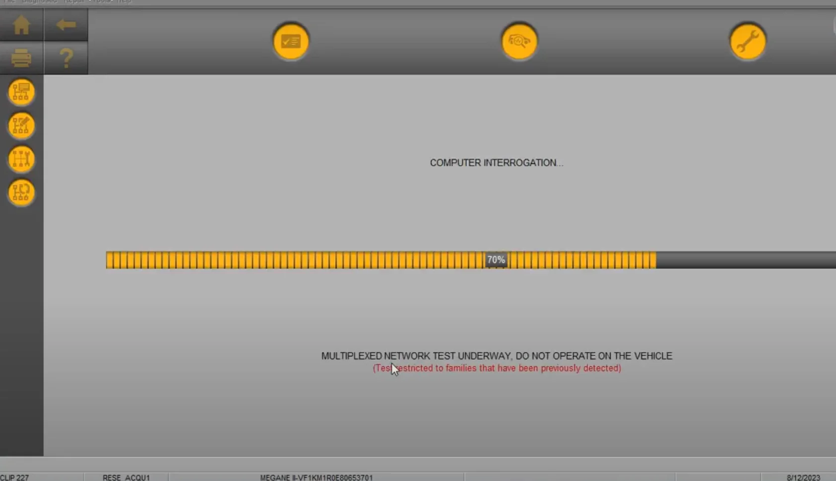
Task: Open the network repair wrench icon
Action: pos(21,159)
